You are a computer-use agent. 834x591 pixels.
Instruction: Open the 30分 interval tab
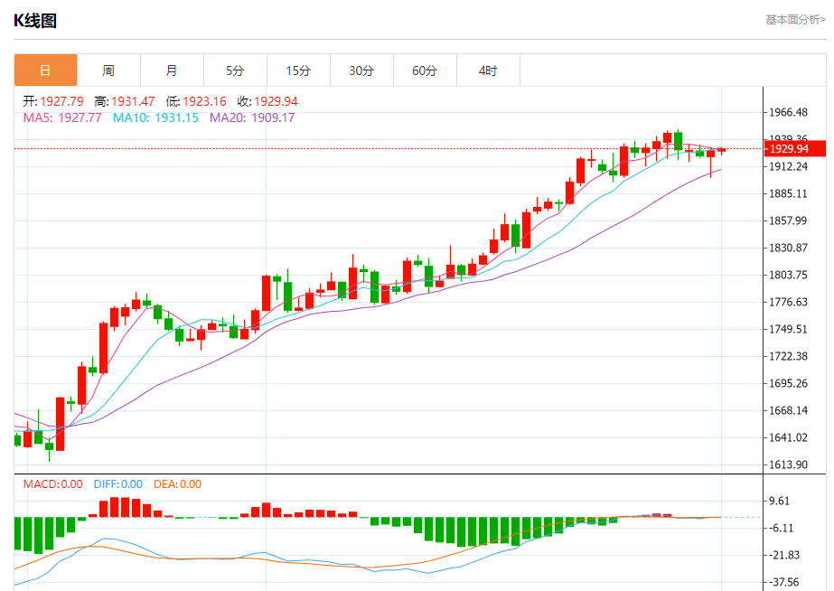(361, 70)
